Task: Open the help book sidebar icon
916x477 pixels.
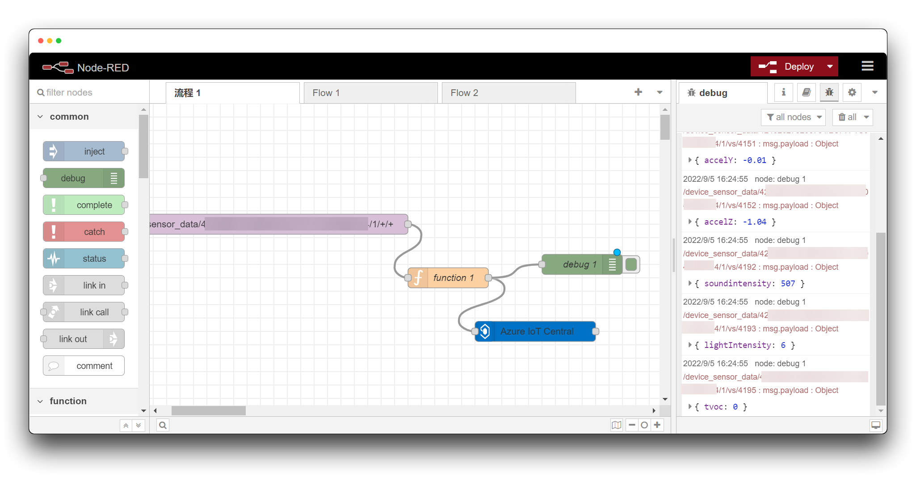Action: click(806, 92)
